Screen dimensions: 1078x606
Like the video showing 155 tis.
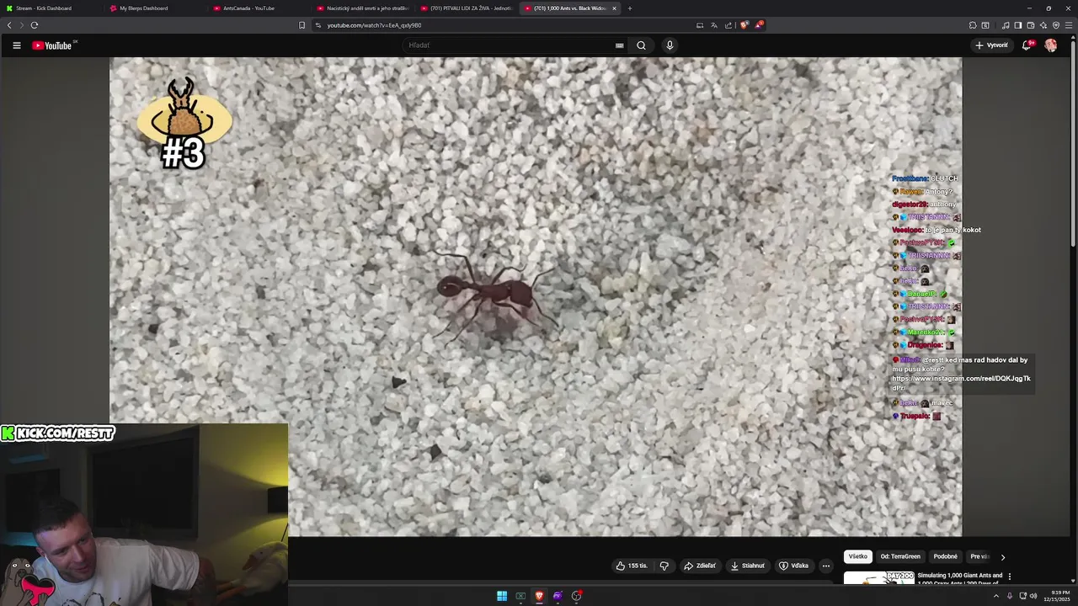[631, 566]
